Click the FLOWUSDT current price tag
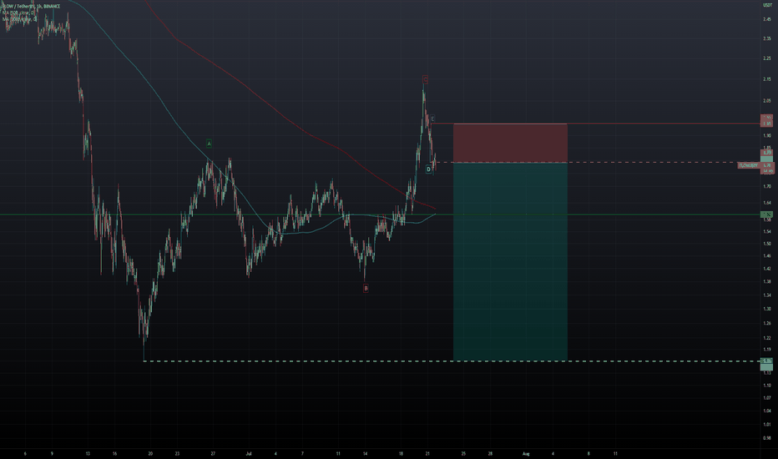 coord(749,165)
